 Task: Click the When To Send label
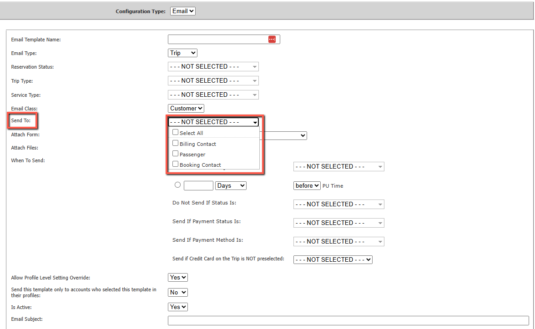click(x=28, y=160)
